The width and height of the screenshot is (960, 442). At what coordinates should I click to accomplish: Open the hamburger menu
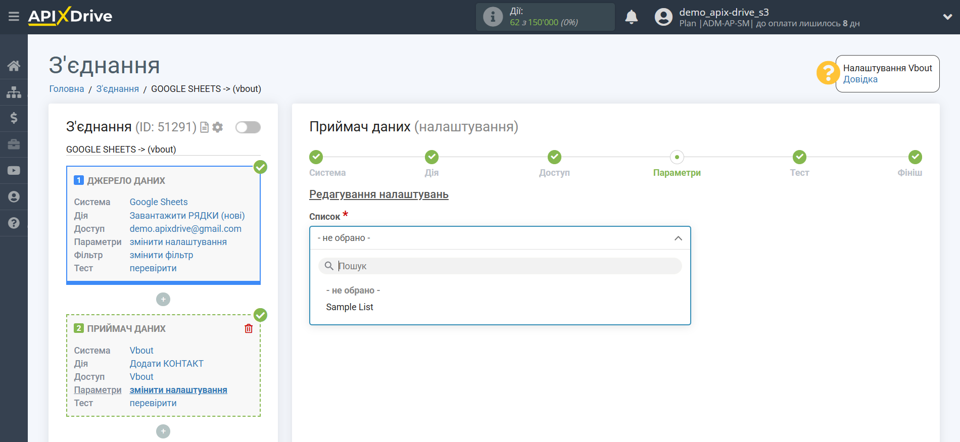14,17
